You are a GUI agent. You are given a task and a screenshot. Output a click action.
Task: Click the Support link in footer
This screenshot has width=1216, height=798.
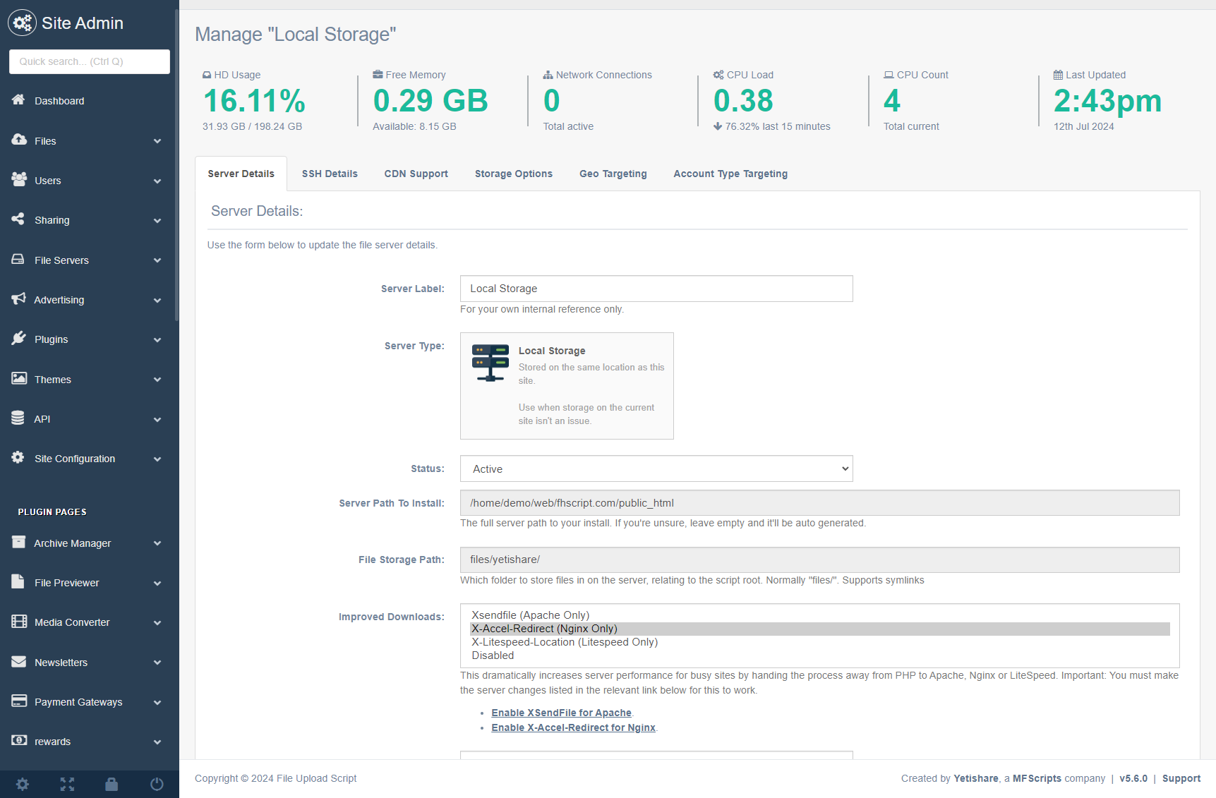[x=1181, y=778]
